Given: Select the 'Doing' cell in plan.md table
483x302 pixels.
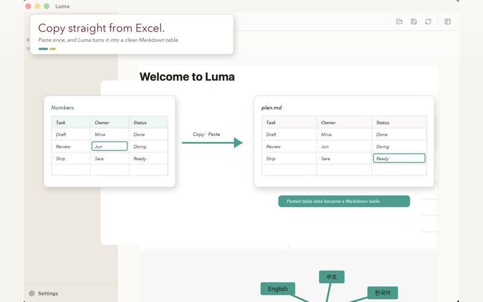Looking at the screenshot, I should 399,146.
